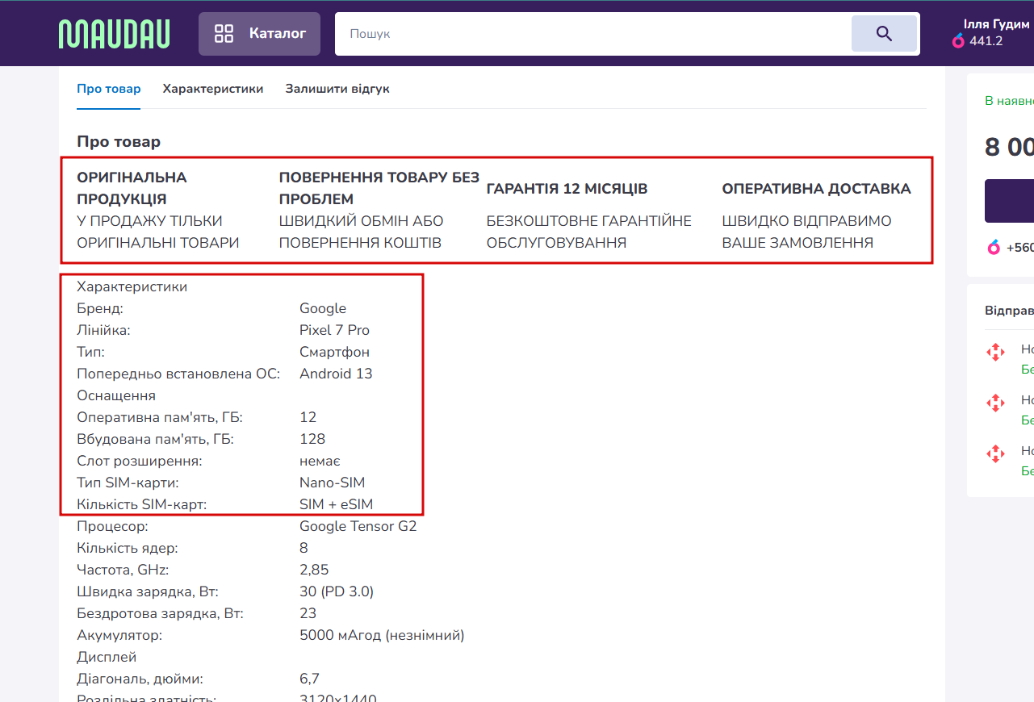Image resolution: width=1034 pixels, height=702 pixels.
Task: Click the Вбудована пам'ять value 128
Action: coord(312,439)
